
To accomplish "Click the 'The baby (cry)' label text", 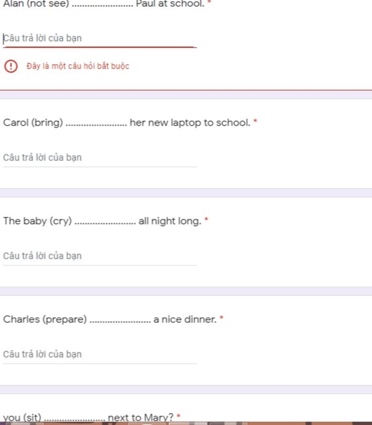I will point(37,221).
